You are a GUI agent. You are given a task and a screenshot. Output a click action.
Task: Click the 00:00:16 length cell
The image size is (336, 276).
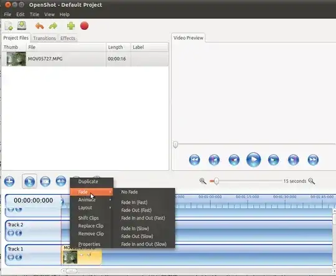click(x=117, y=59)
